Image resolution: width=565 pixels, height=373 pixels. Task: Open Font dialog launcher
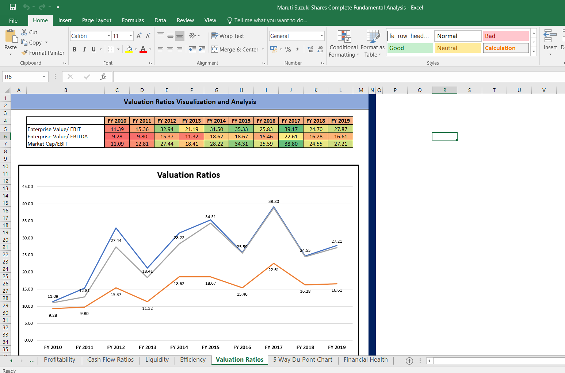tap(150, 63)
